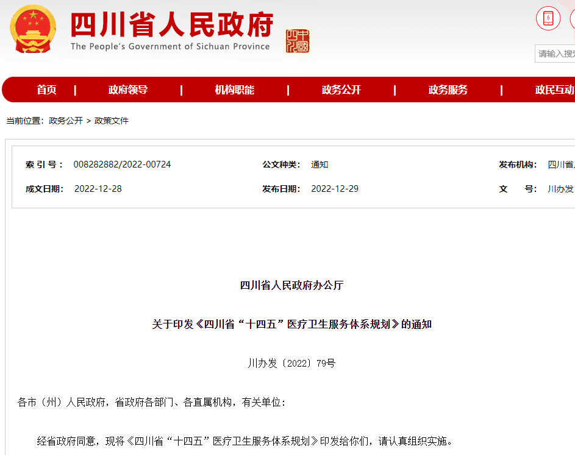The width and height of the screenshot is (575, 455).
Task: Open the 政务公开 navigation item
Action: pyautogui.click(x=341, y=90)
